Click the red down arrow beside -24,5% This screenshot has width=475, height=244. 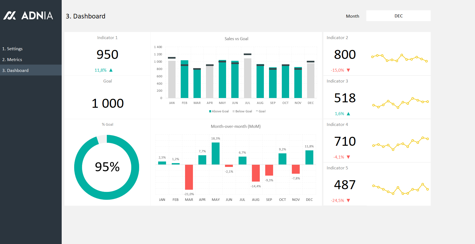pyautogui.click(x=348, y=201)
